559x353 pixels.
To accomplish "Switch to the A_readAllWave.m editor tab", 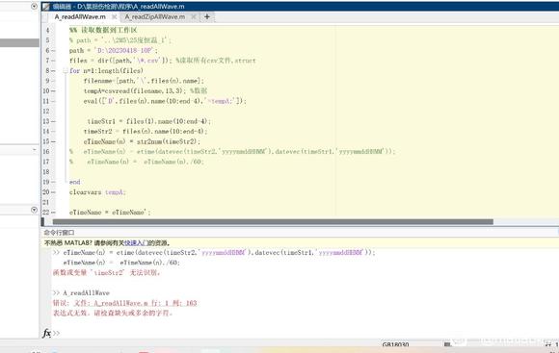I will 80,16.
